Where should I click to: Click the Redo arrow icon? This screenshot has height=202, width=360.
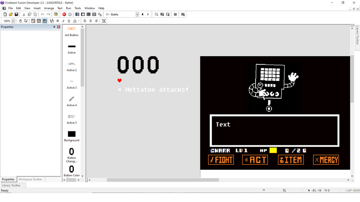coord(48,14)
